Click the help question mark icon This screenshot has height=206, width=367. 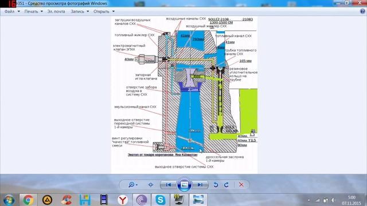click(362, 11)
